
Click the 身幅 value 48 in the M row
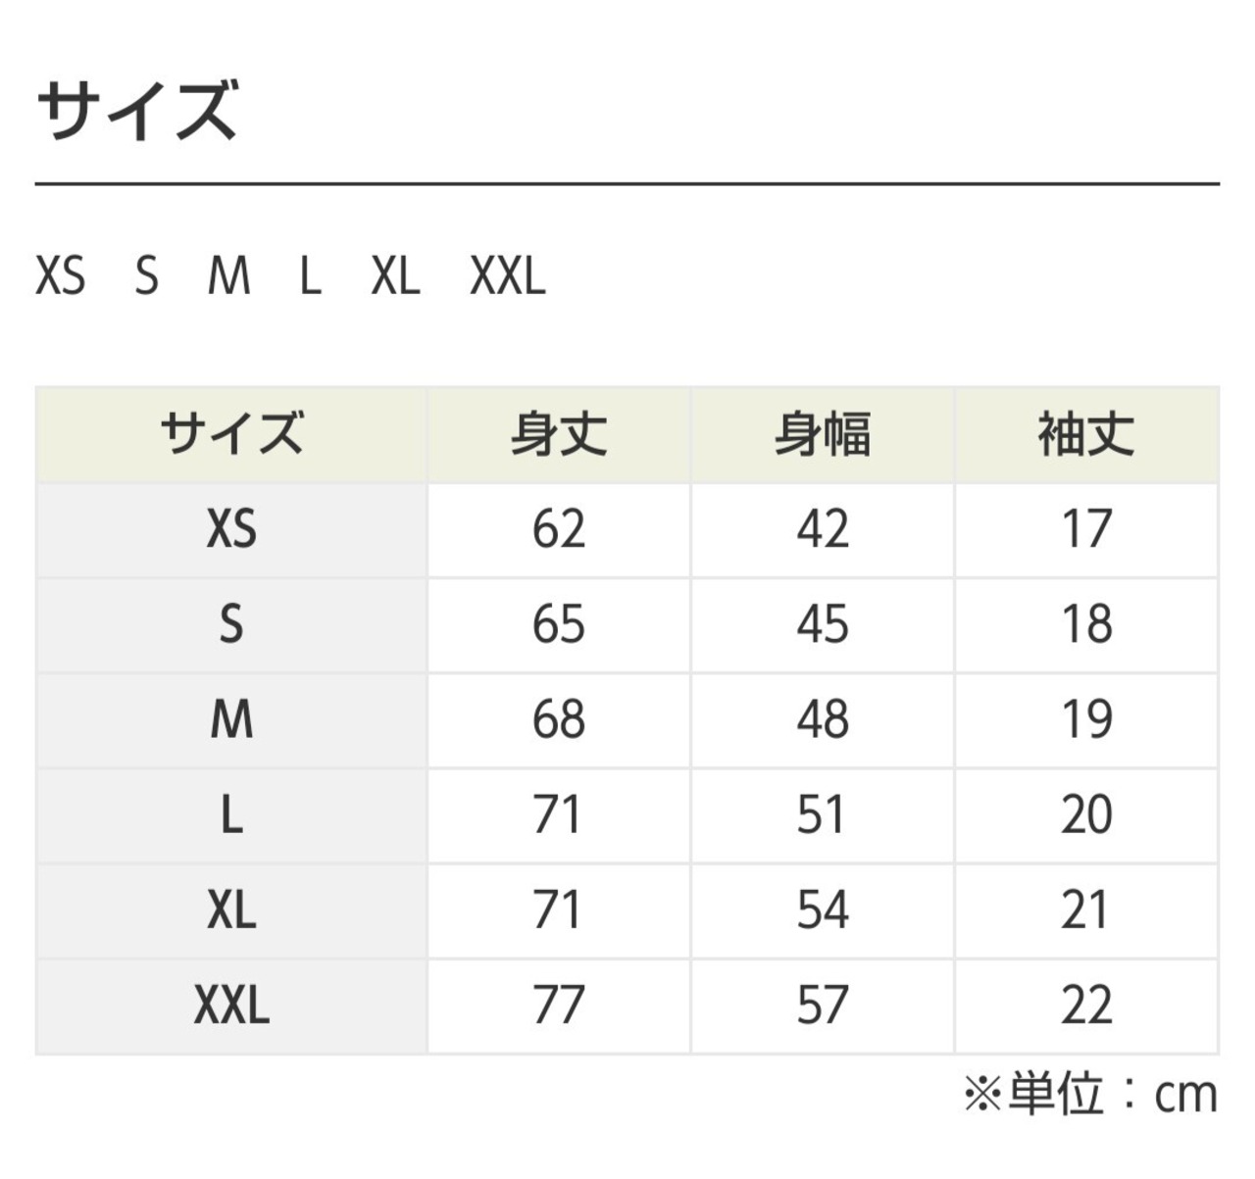[823, 720]
